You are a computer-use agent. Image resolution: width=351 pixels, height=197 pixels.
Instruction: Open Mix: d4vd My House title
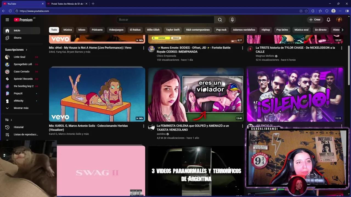[90, 48]
